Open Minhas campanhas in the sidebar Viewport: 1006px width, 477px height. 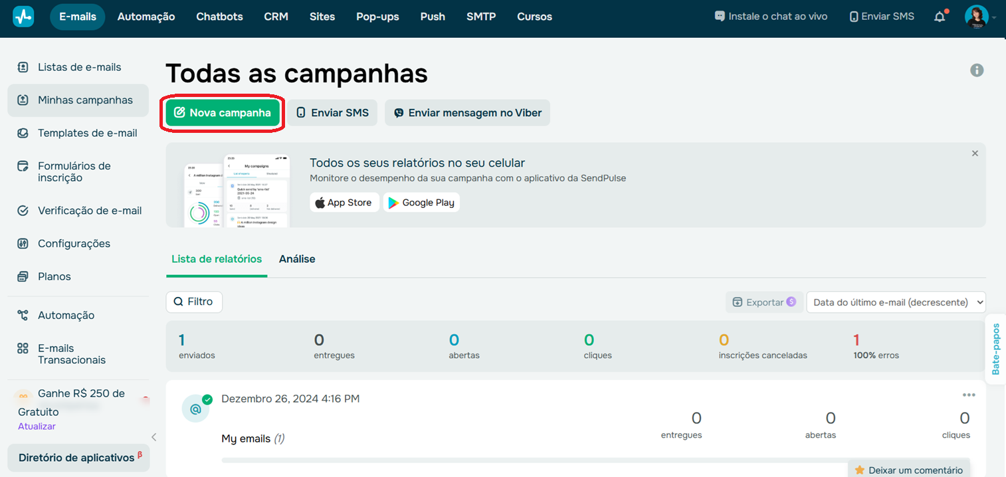point(78,100)
